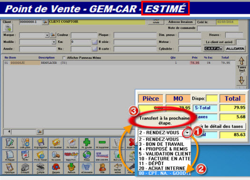Click the Compte dollar sign icon
The width and height of the screenshot is (250, 180).
(40, 168)
